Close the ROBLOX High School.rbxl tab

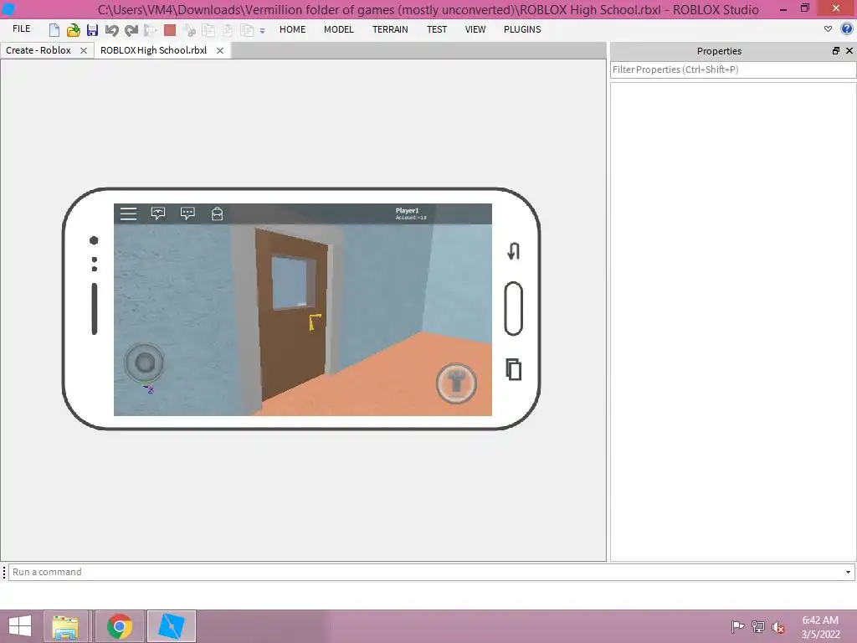pyautogui.click(x=220, y=50)
